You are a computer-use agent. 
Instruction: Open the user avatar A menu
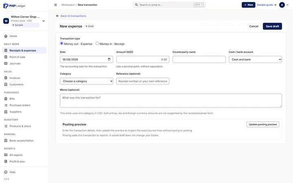point(282,5)
